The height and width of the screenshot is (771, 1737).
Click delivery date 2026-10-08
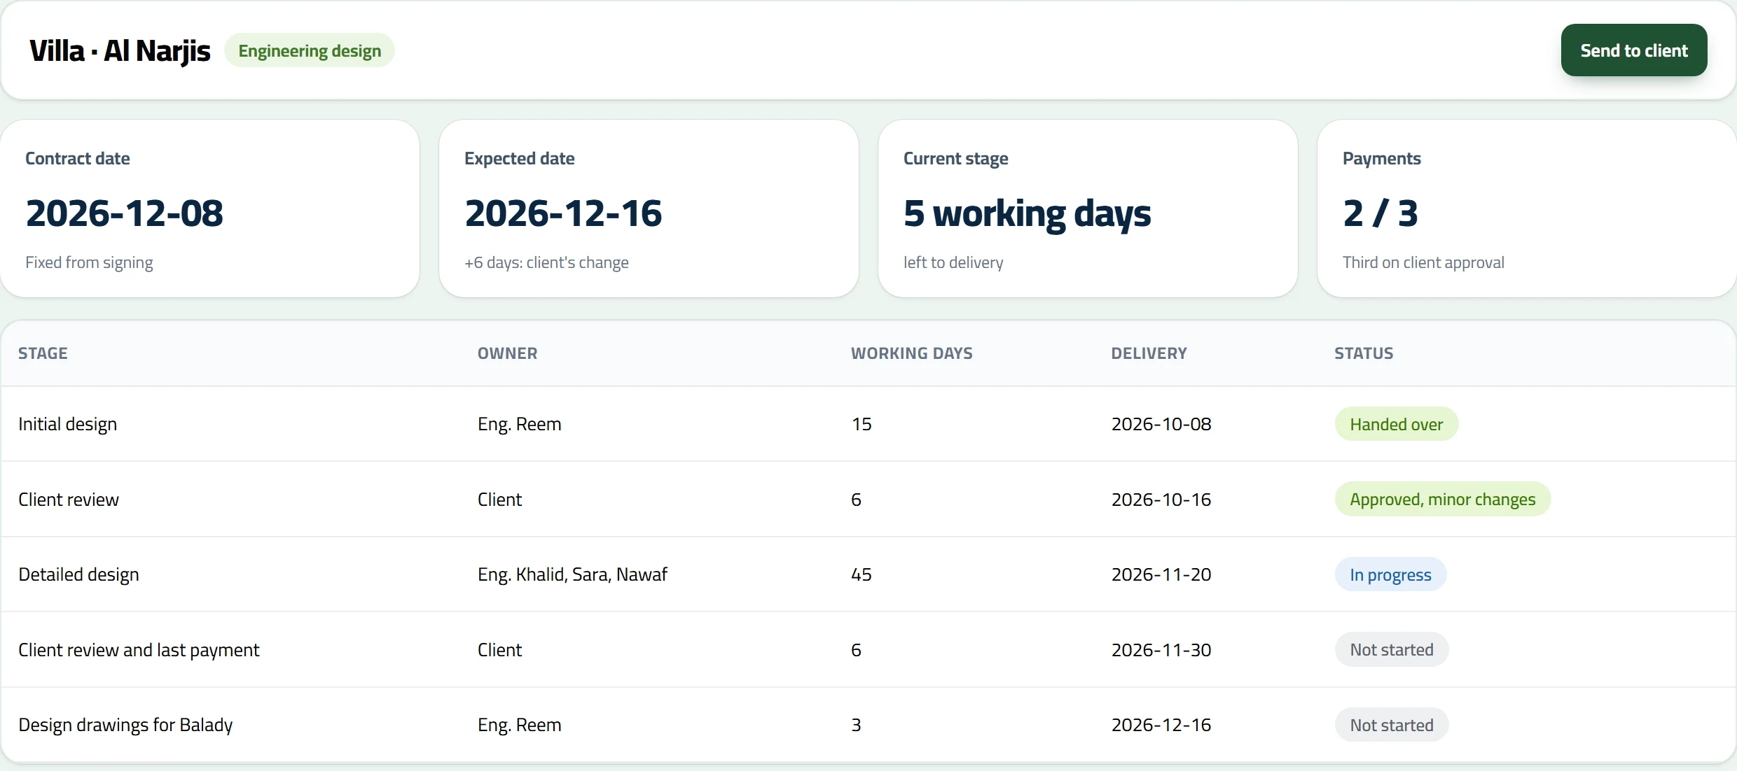click(x=1161, y=424)
